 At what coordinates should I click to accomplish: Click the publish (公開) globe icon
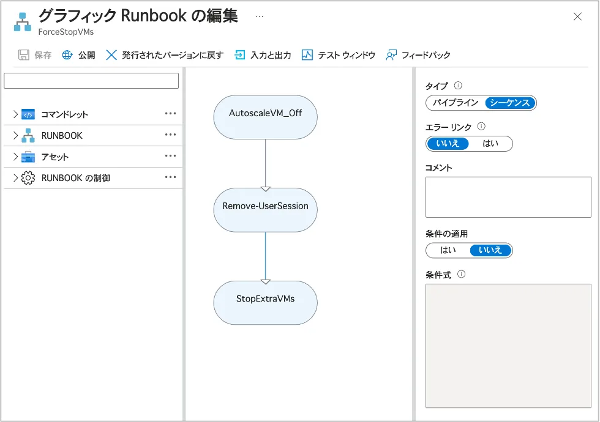[67, 55]
